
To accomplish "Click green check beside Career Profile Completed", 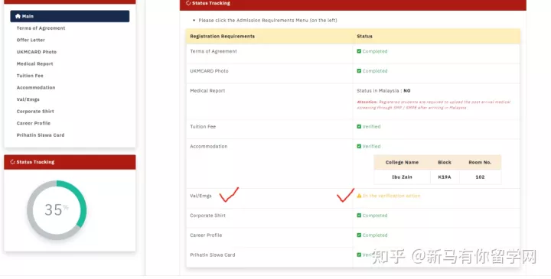I will tap(359, 235).
